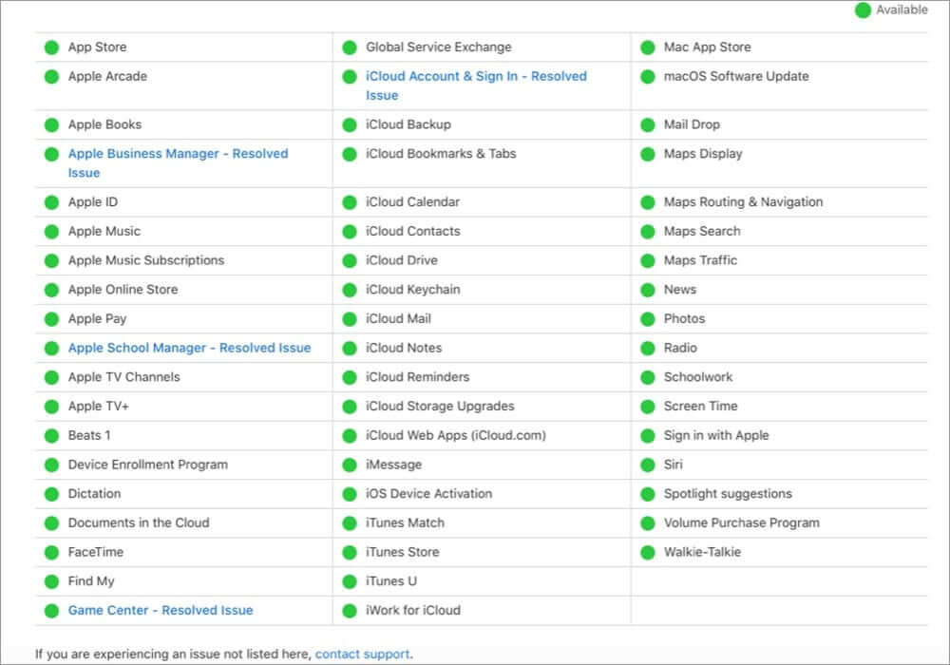Click the Apple Pay status indicator

51,318
